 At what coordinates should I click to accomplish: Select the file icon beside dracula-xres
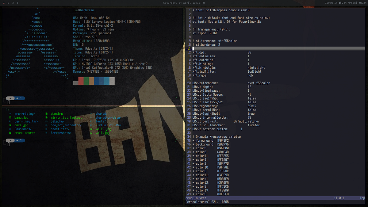click(10, 133)
